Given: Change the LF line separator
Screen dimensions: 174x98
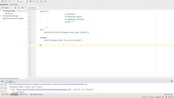Looking at the screenshot, I should (x=147, y=97).
